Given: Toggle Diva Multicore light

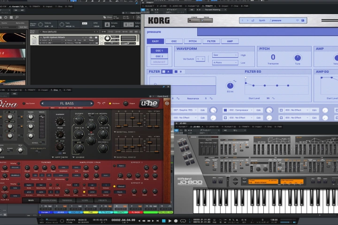Looking at the screenshot, I should 110,104.
